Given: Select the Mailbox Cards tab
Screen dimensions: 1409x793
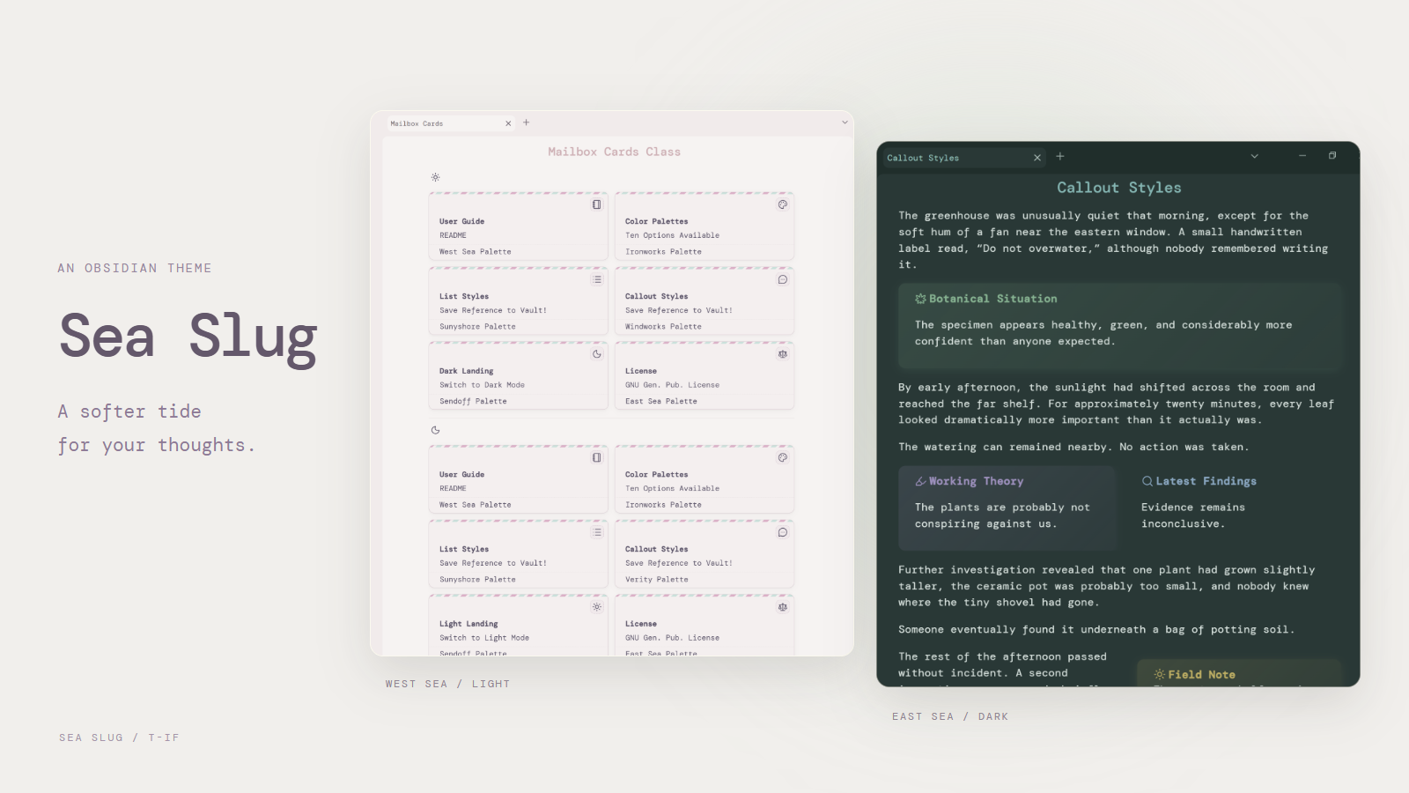Looking at the screenshot, I should (x=451, y=123).
